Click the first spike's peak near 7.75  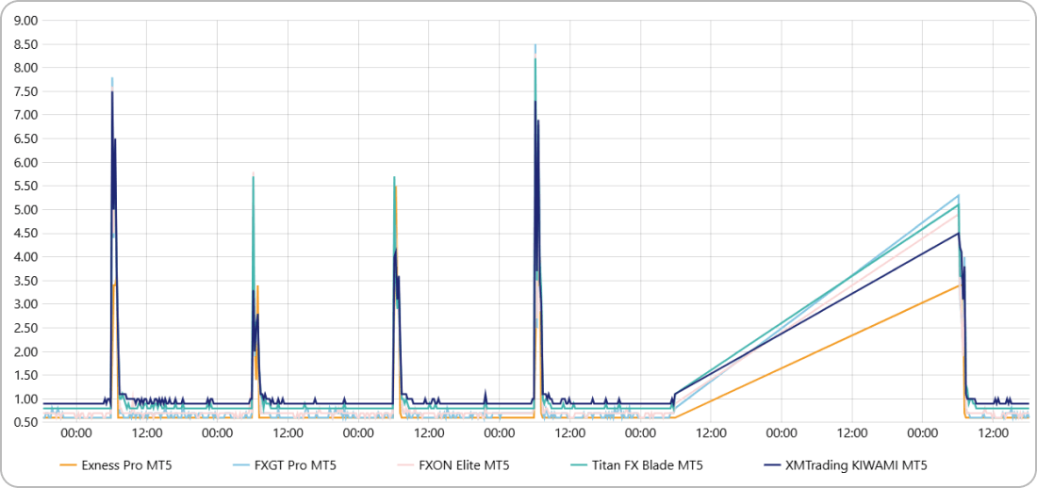coord(112,78)
